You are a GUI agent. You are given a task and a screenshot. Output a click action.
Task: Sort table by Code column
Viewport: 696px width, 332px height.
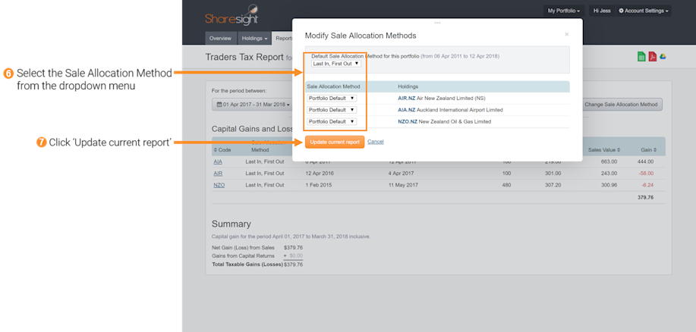[222, 150]
